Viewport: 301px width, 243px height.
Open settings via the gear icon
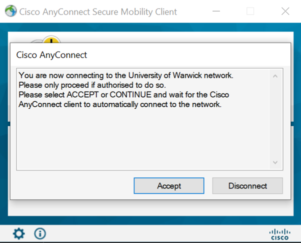coord(18,233)
